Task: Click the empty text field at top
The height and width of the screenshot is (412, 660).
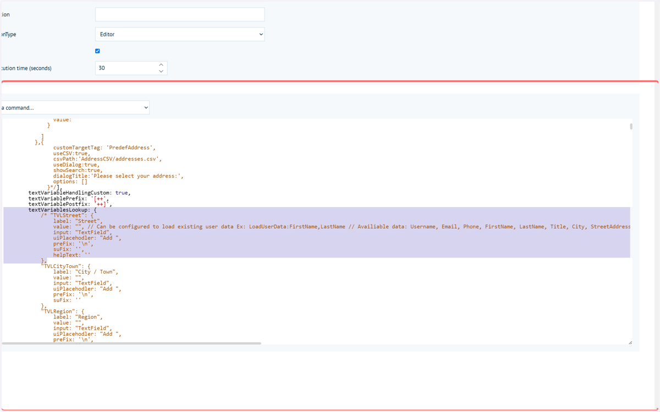Action: coord(180,14)
